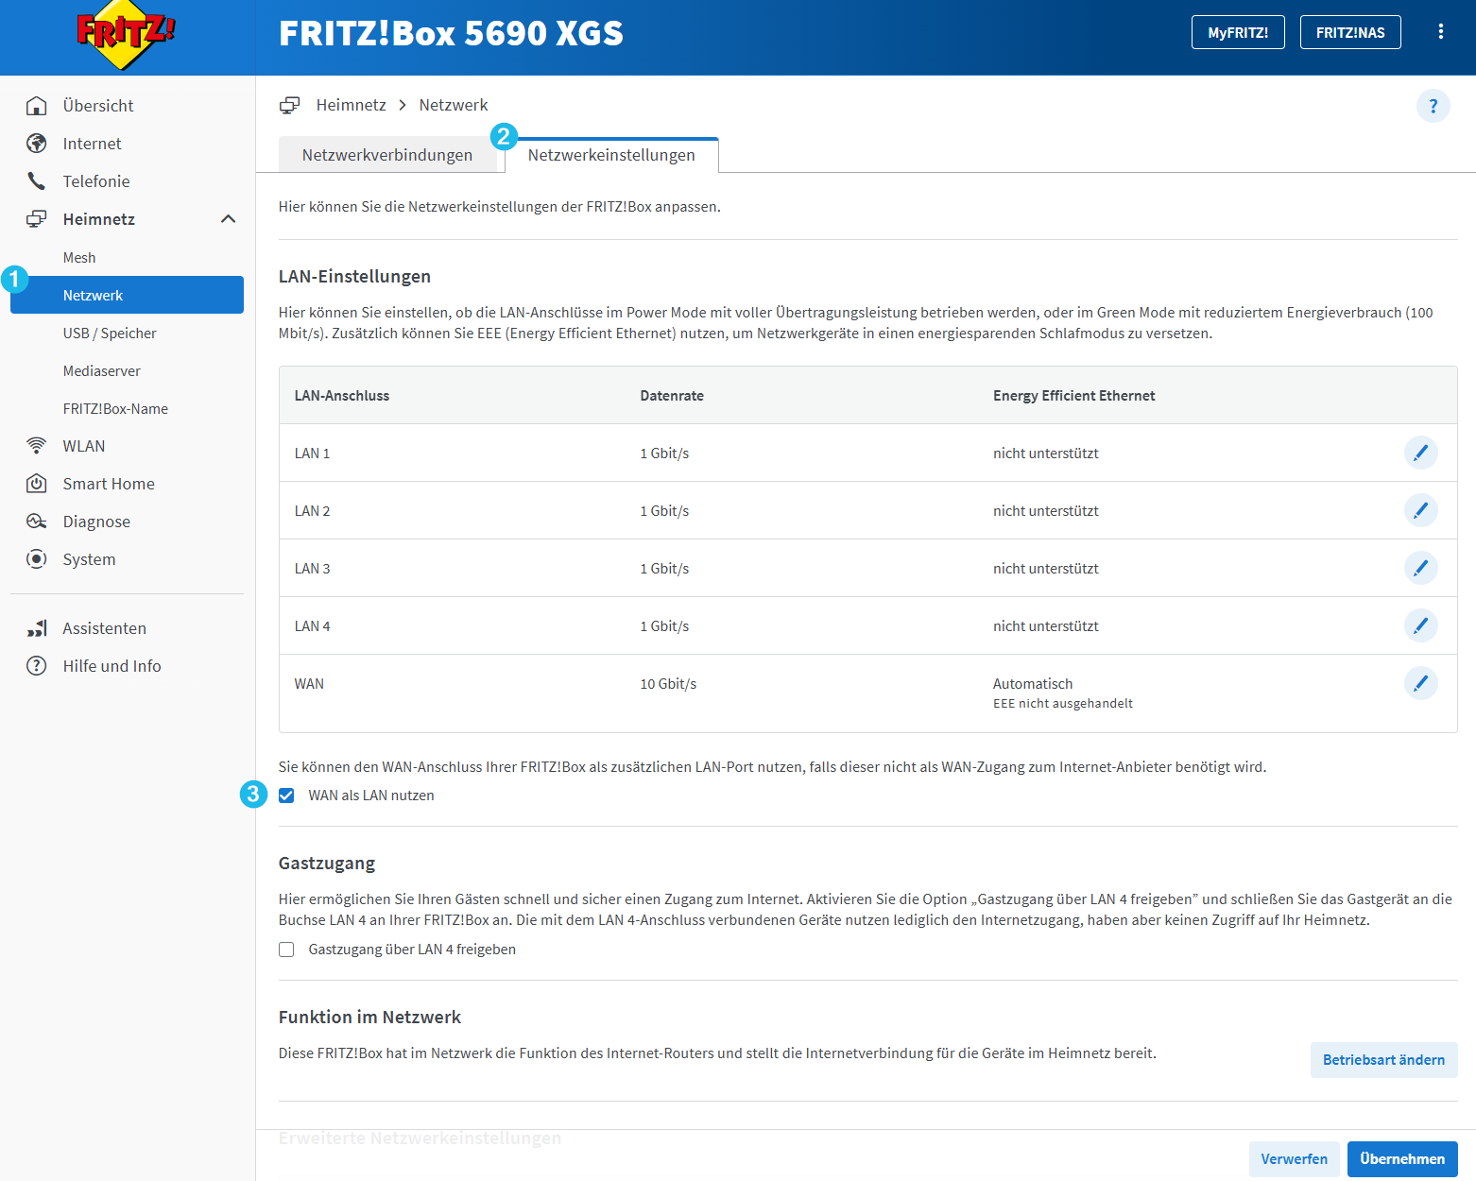
Task: Click Heimnetz in the breadcrumb
Action: (351, 105)
